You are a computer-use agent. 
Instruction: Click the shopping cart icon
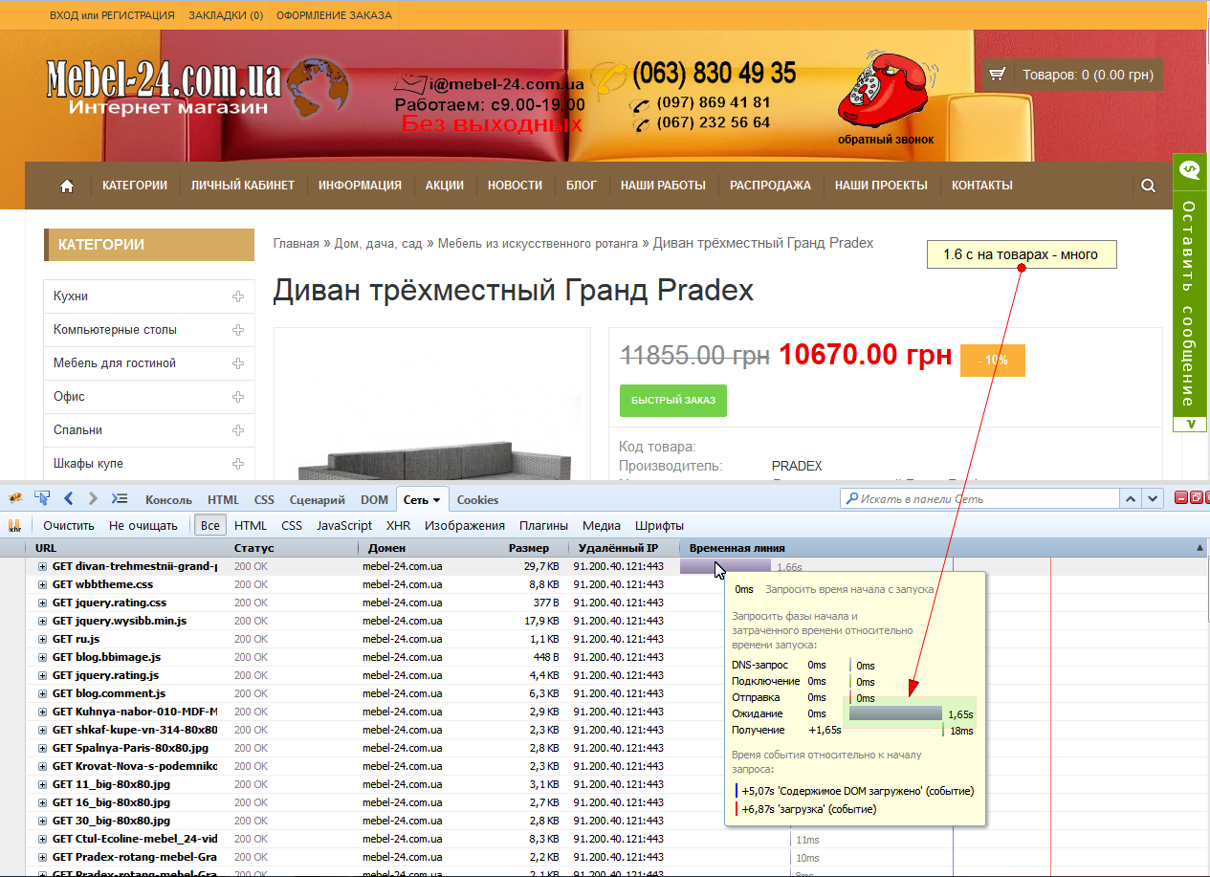[998, 75]
